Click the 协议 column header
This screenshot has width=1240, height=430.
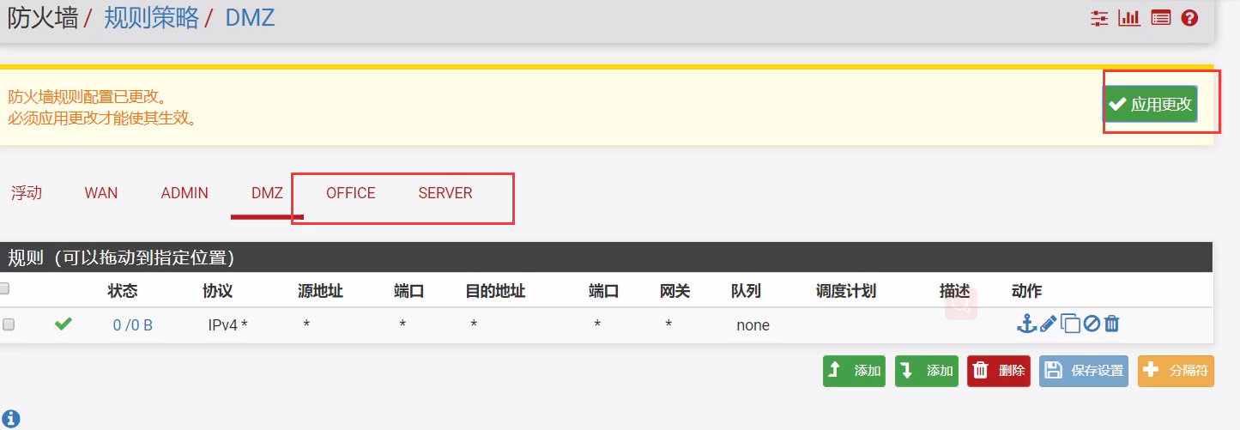(x=217, y=291)
